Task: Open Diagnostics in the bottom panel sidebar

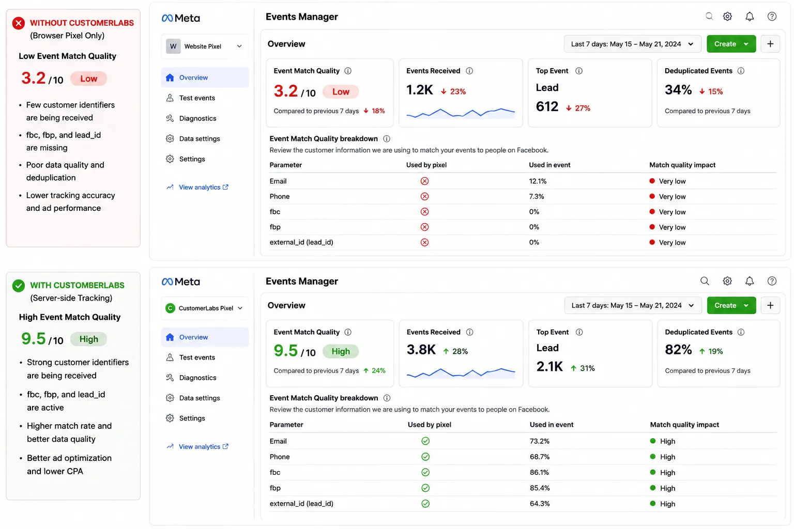Action: [x=196, y=378]
